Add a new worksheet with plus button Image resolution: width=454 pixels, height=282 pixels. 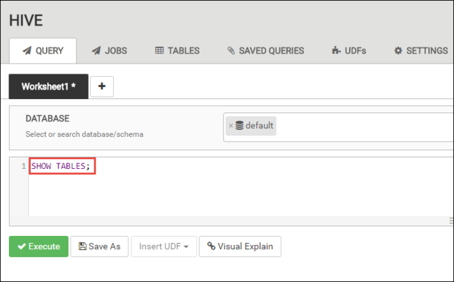tap(102, 86)
